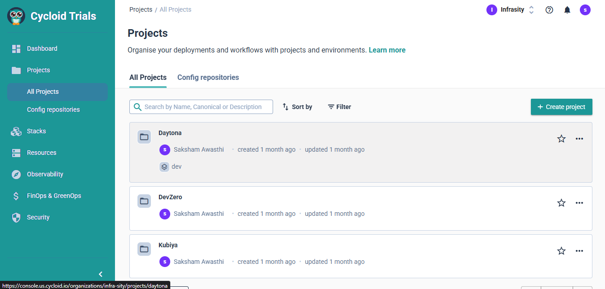Open the Filter options
Viewport: 605px width, 289px height.
pyautogui.click(x=340, y=107)
